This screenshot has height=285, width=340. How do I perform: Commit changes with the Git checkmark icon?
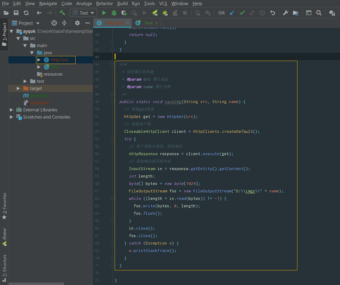pyautogui.click(x=242, y=13)
